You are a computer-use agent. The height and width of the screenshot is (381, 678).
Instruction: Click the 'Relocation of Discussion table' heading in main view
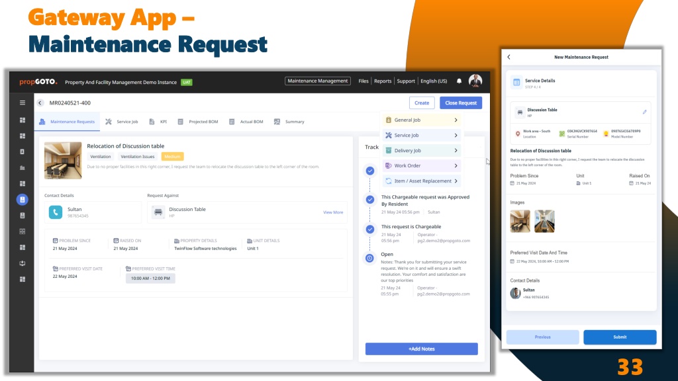point(125,146)
